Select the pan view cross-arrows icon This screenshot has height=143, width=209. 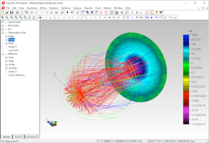coord(40,17)
